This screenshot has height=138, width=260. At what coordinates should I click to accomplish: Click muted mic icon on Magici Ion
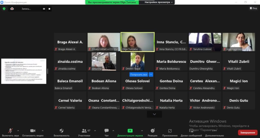tap(224, 88)
